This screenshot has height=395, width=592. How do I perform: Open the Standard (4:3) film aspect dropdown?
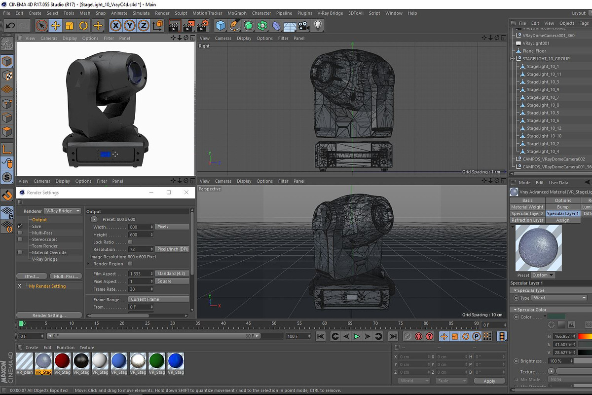click(172, 274)
